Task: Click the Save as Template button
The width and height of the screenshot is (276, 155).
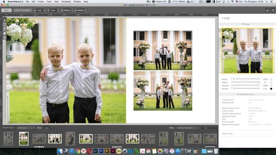Action: 22,10
